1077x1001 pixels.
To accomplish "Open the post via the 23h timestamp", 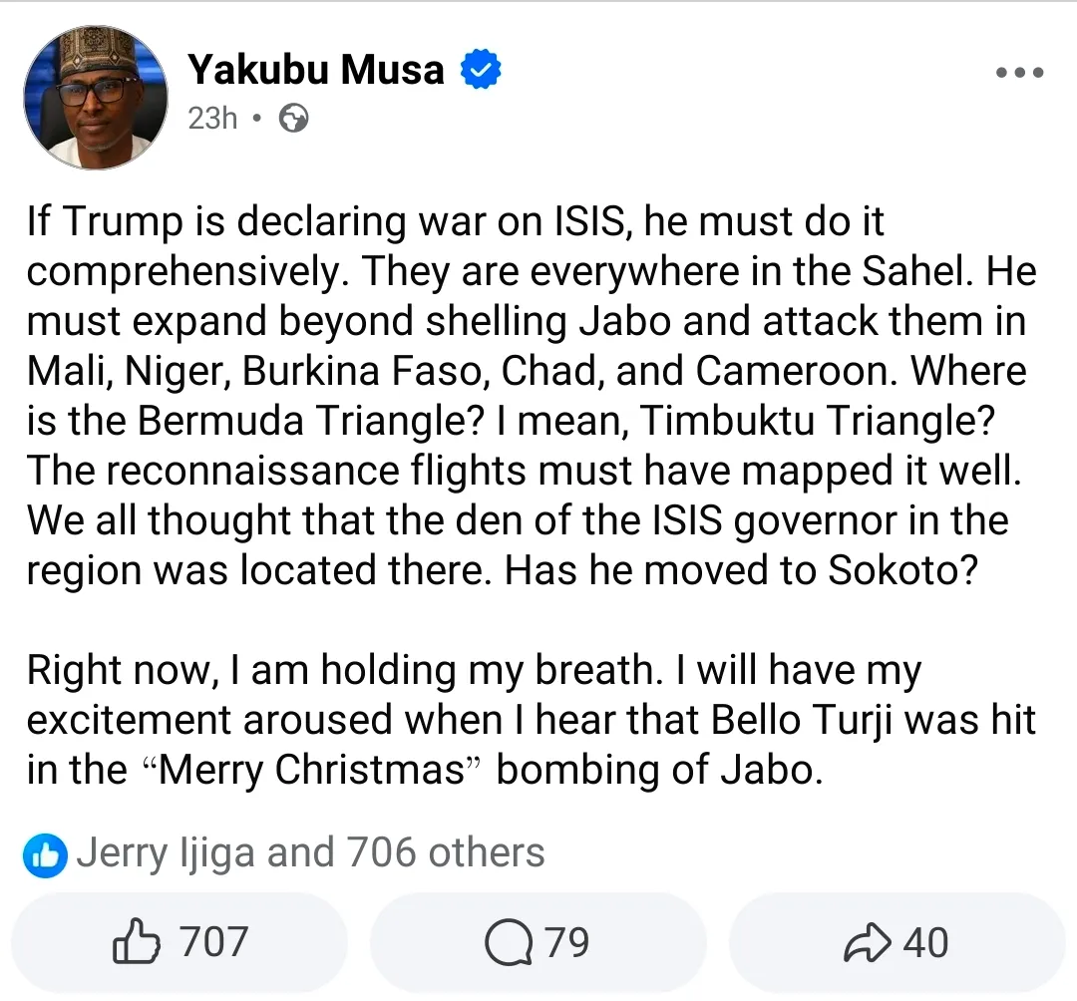I will 212,119.
